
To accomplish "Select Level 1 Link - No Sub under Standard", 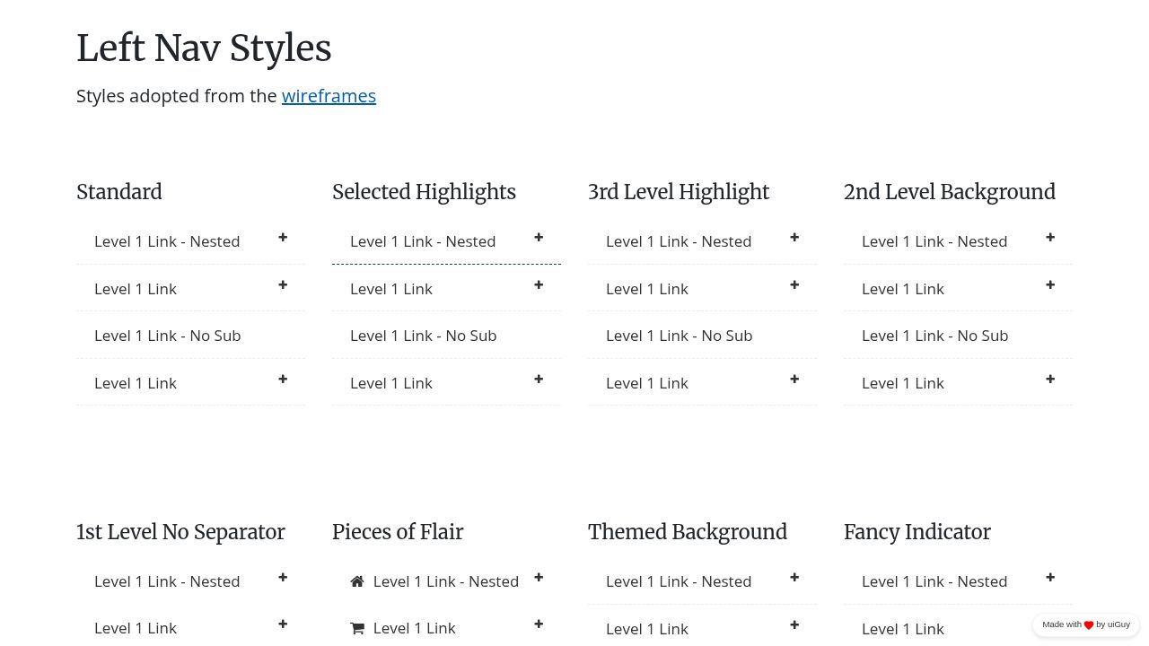I will pyautogui.click(x=167, y=336).
